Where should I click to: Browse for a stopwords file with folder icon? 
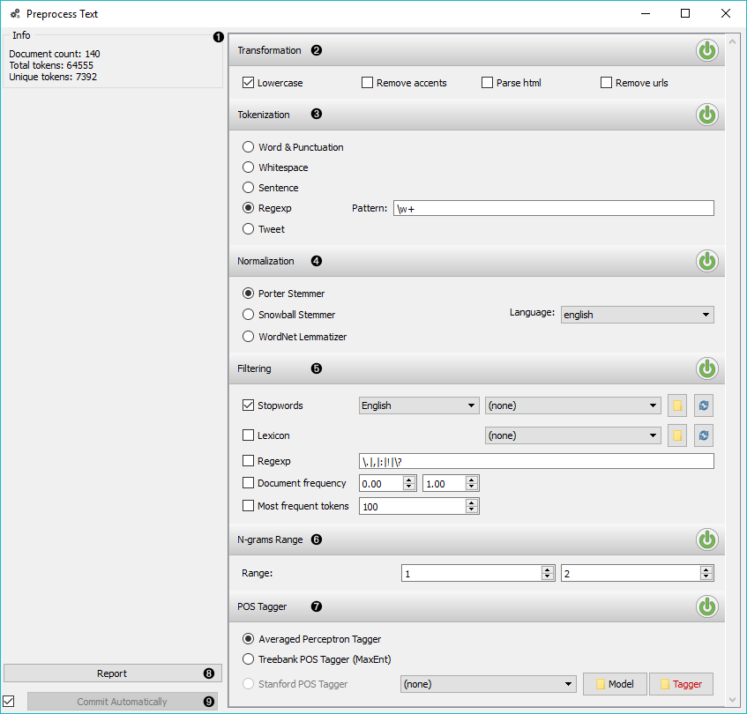(x=677, y=405)
